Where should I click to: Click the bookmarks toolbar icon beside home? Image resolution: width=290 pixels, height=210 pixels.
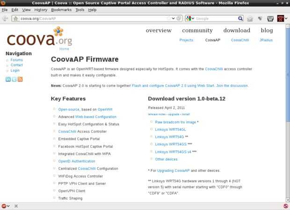pyautogui.click(x=260, y=18)
